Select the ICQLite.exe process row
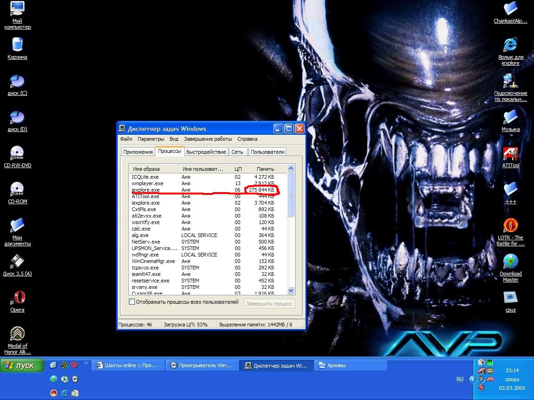 [208, 177]
